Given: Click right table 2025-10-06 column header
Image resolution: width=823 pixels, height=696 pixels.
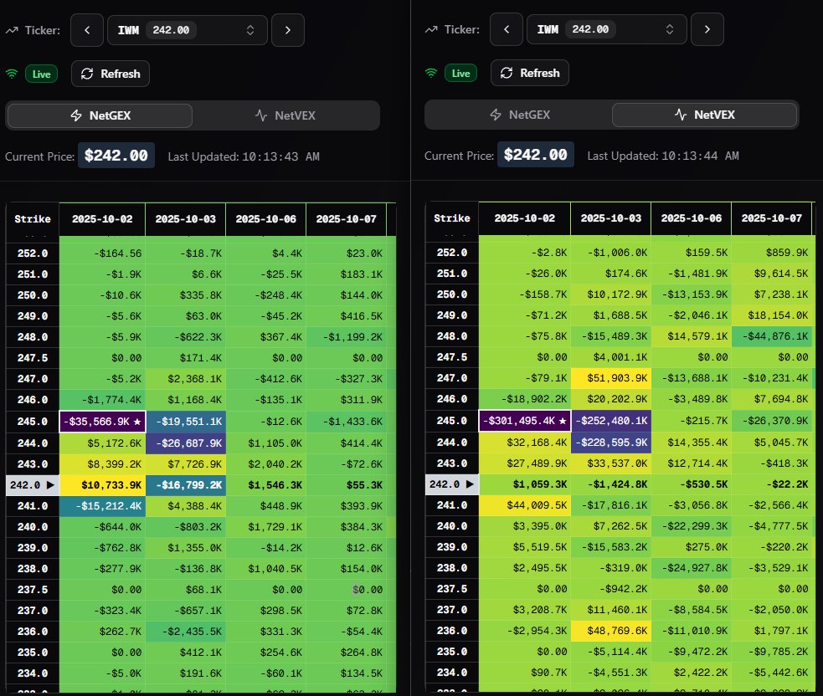Looking at the screenshot, I should [692, 218].
